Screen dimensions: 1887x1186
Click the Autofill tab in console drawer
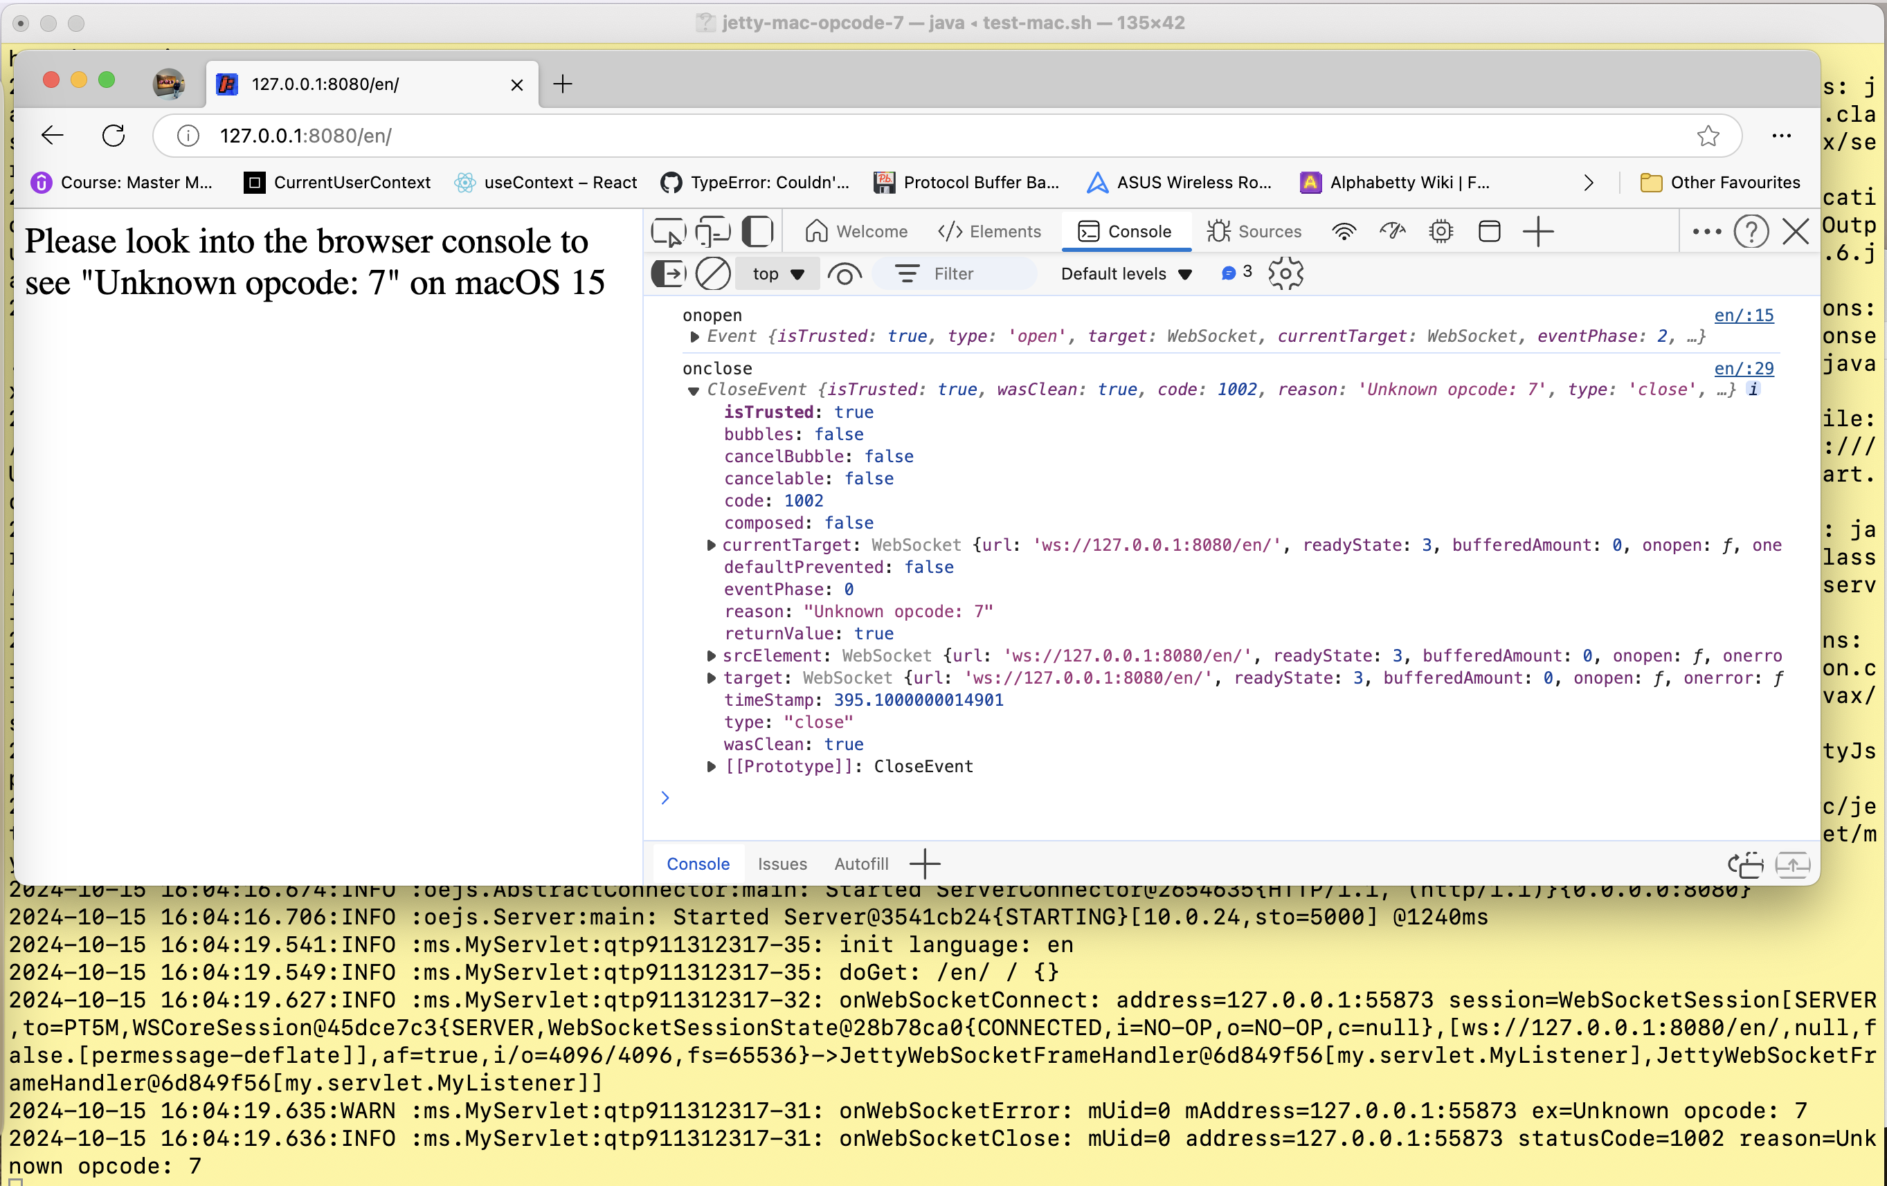click(861, 864)
